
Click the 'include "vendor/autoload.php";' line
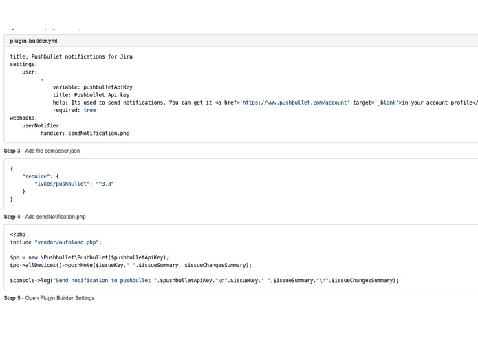[x=56, y=242]
